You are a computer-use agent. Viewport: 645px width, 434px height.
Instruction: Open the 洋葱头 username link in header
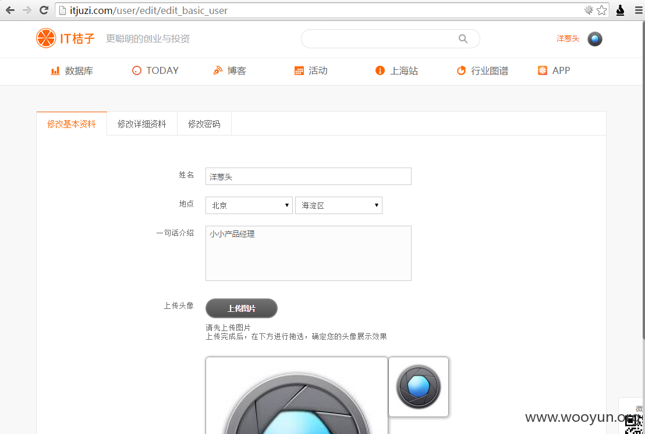(x=568, y=38)
